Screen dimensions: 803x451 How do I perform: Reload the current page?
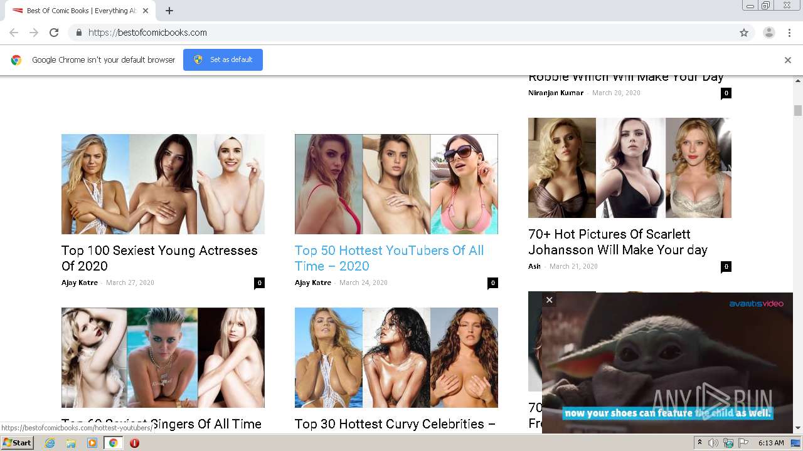click(54, 33)
